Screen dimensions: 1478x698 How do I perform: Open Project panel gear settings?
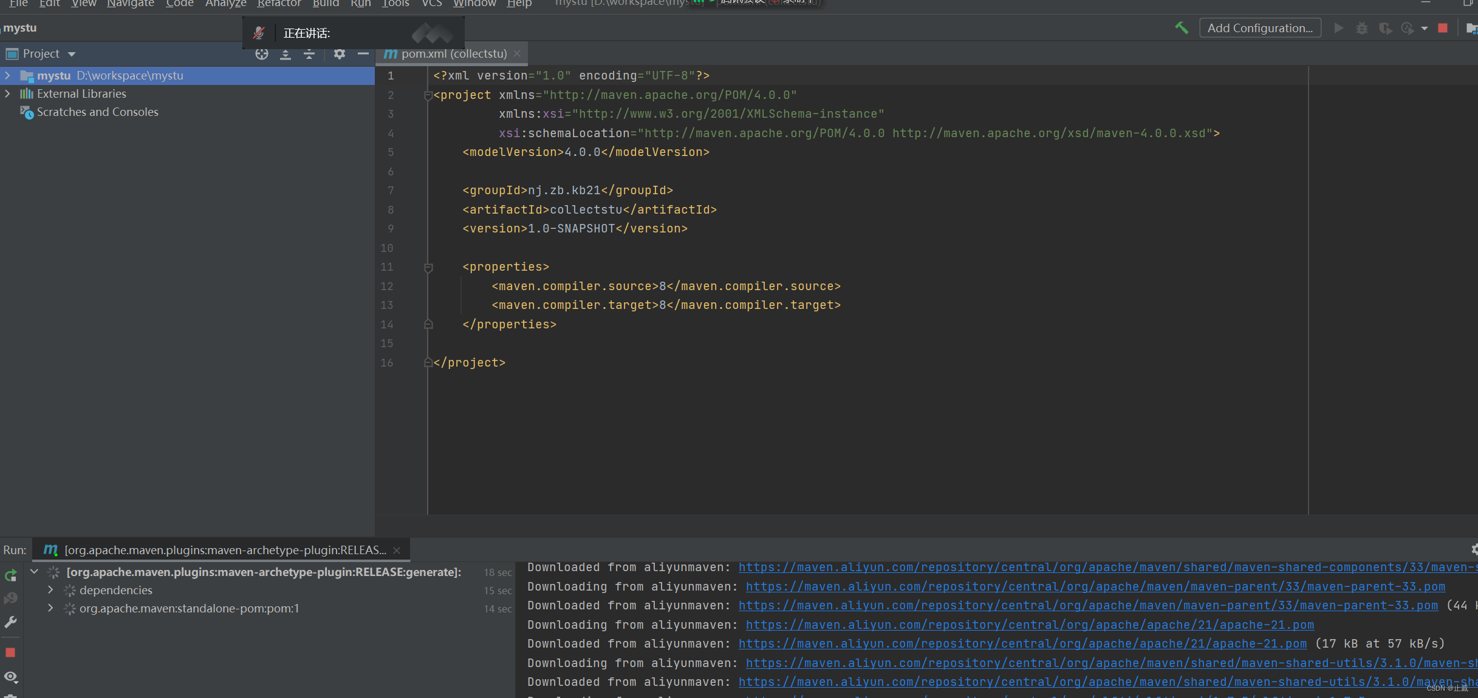[339, 54]
